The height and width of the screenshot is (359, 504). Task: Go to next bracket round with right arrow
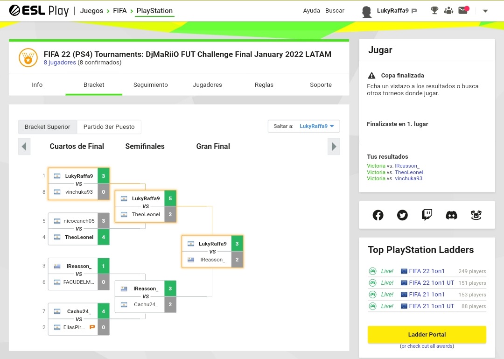click(x=334, y=147)
